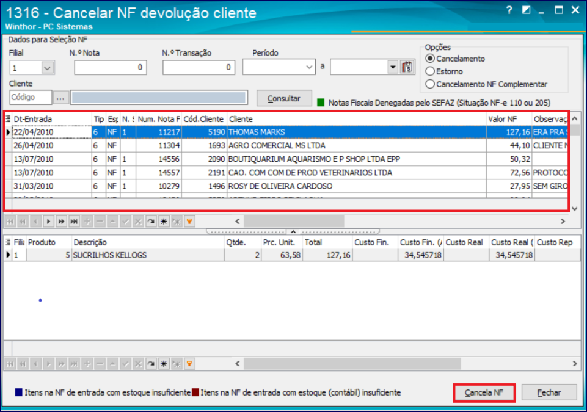Click invoice number 11304 cell
587x412 pixels.
(x=159, y=145)
